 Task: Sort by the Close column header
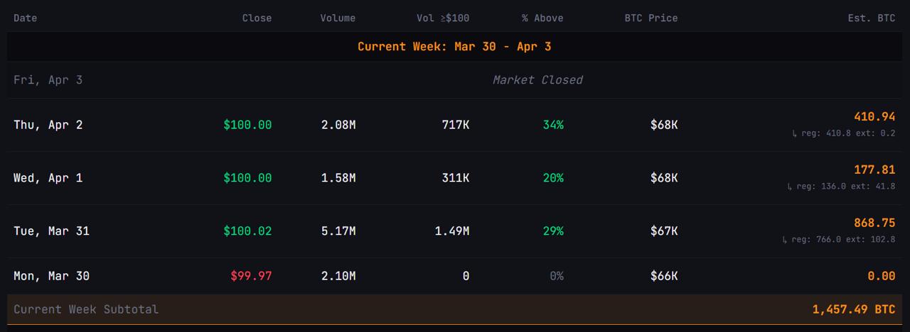[257, 18]
